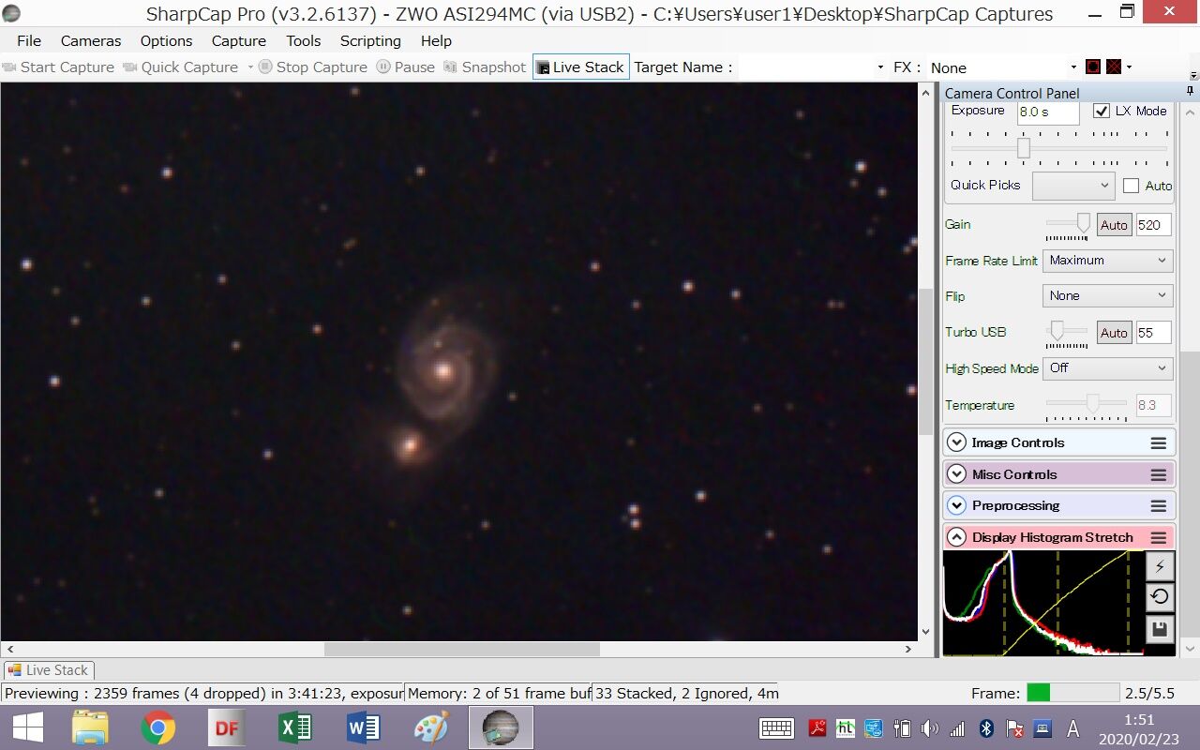This screenshot has height=750, width=1200.
Task: Click the Turbo USB Auto button
Action: pos(1114,333)
